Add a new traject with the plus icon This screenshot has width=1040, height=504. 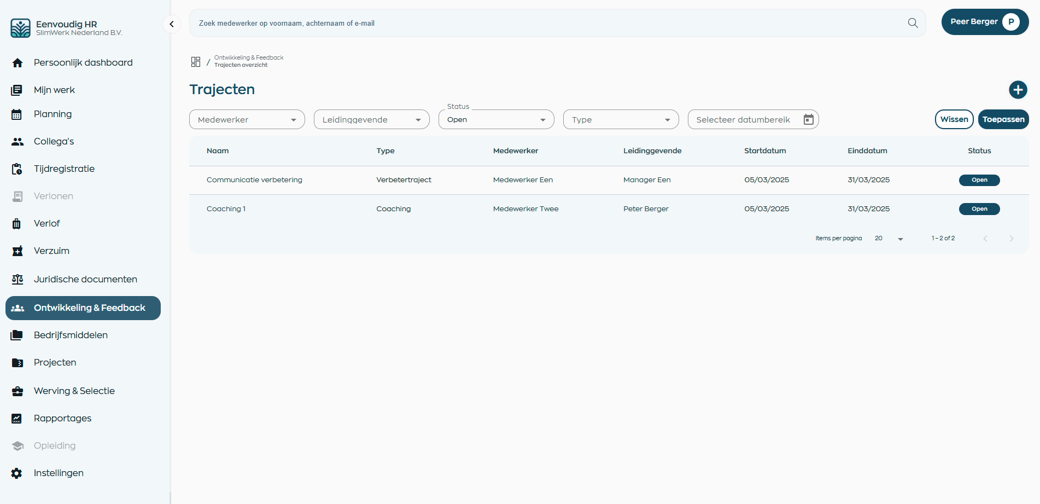[1018, 89]
